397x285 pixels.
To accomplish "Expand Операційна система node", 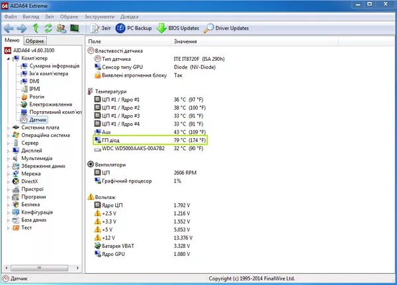I will (8, 136).
